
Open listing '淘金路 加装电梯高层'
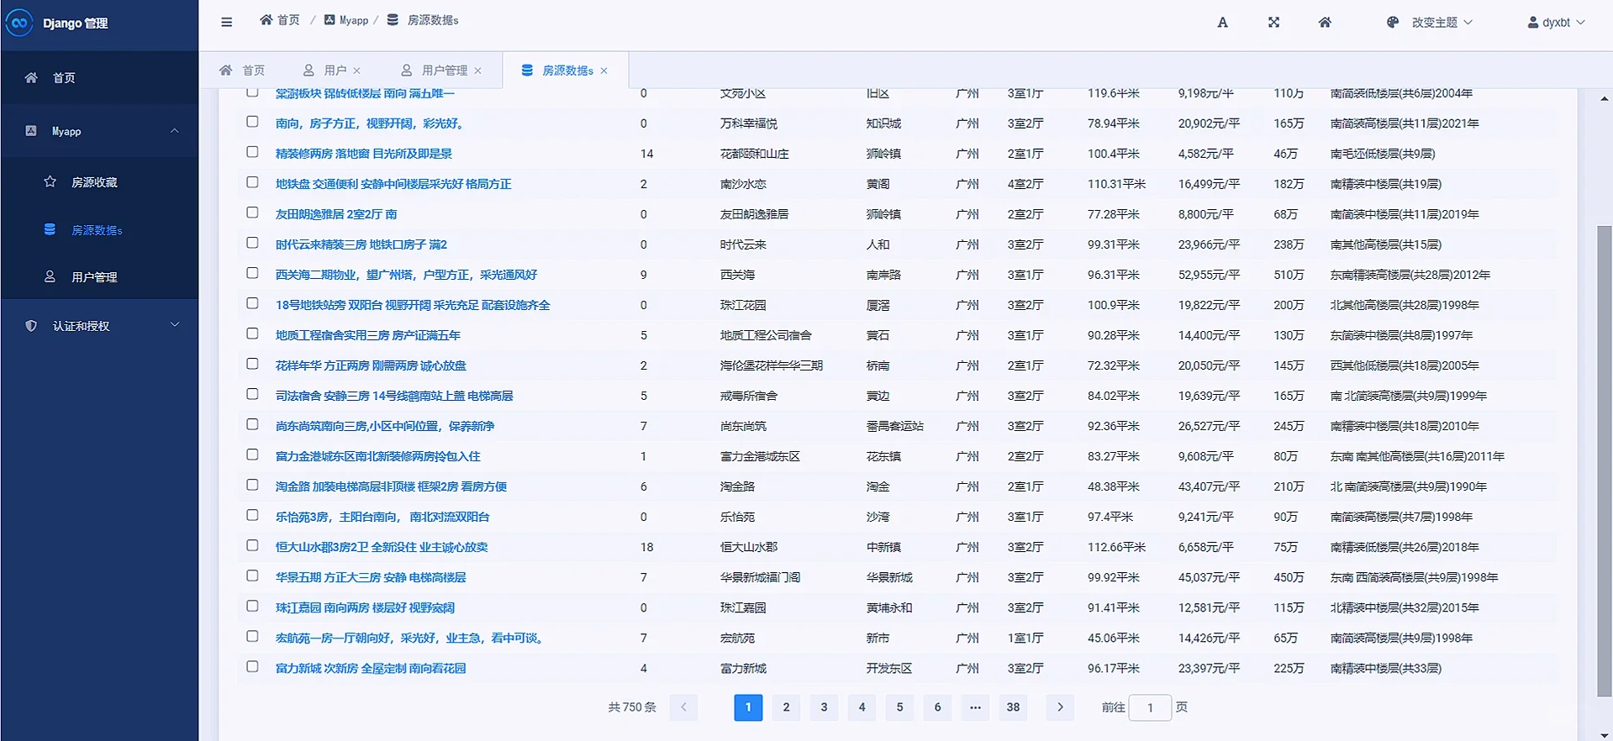point(391,486)
